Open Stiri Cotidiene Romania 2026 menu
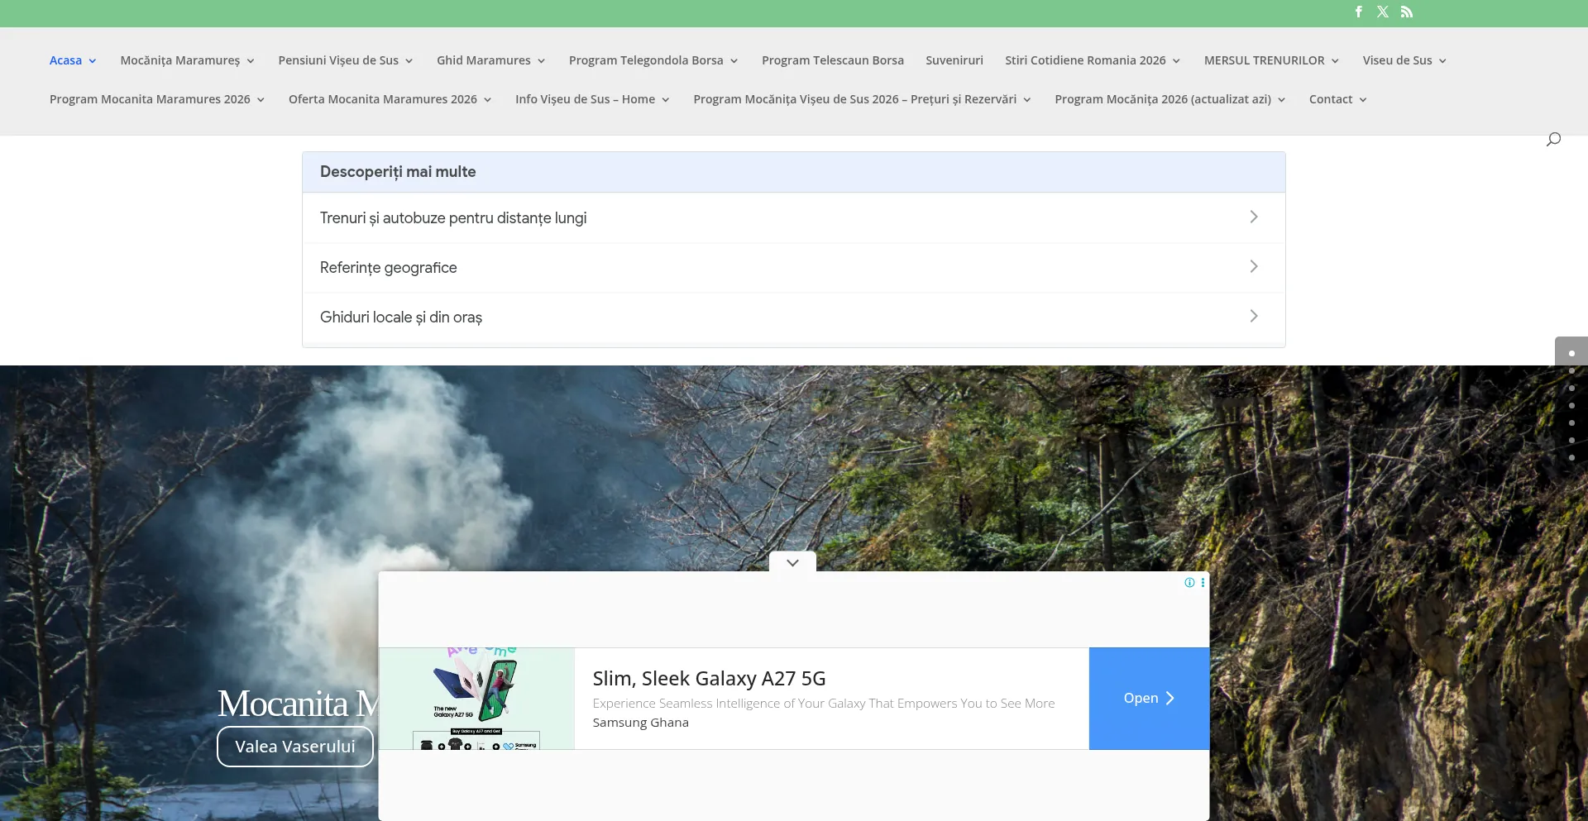Viewport: 1588px width, 821px height. pyautogui.click(x=1085, y=60)
